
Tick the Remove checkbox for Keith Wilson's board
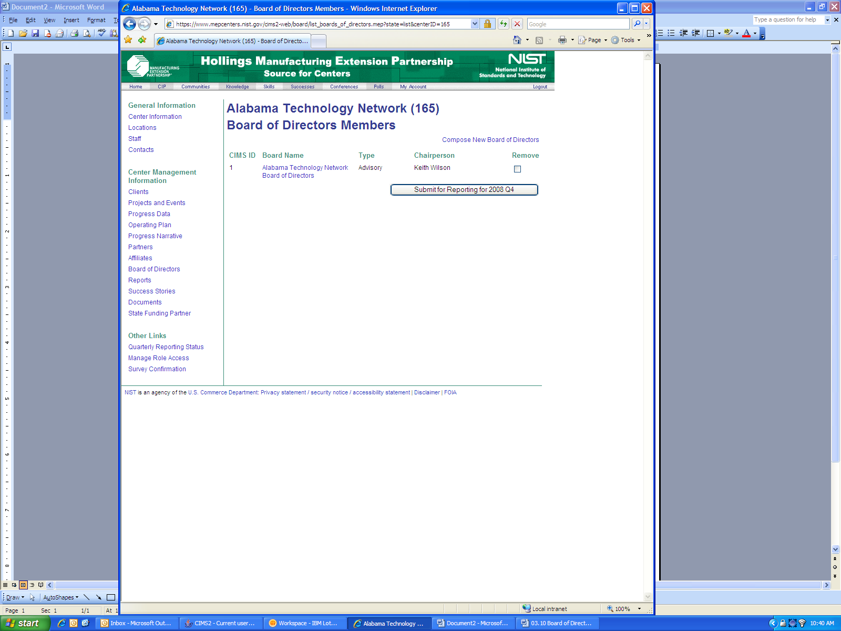tap(517, 169)
